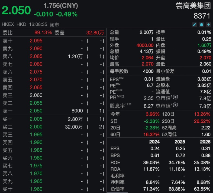Click the 120日 return 13.26%
Viewport: 213px width, 193px height.
(x=202, y=114)
